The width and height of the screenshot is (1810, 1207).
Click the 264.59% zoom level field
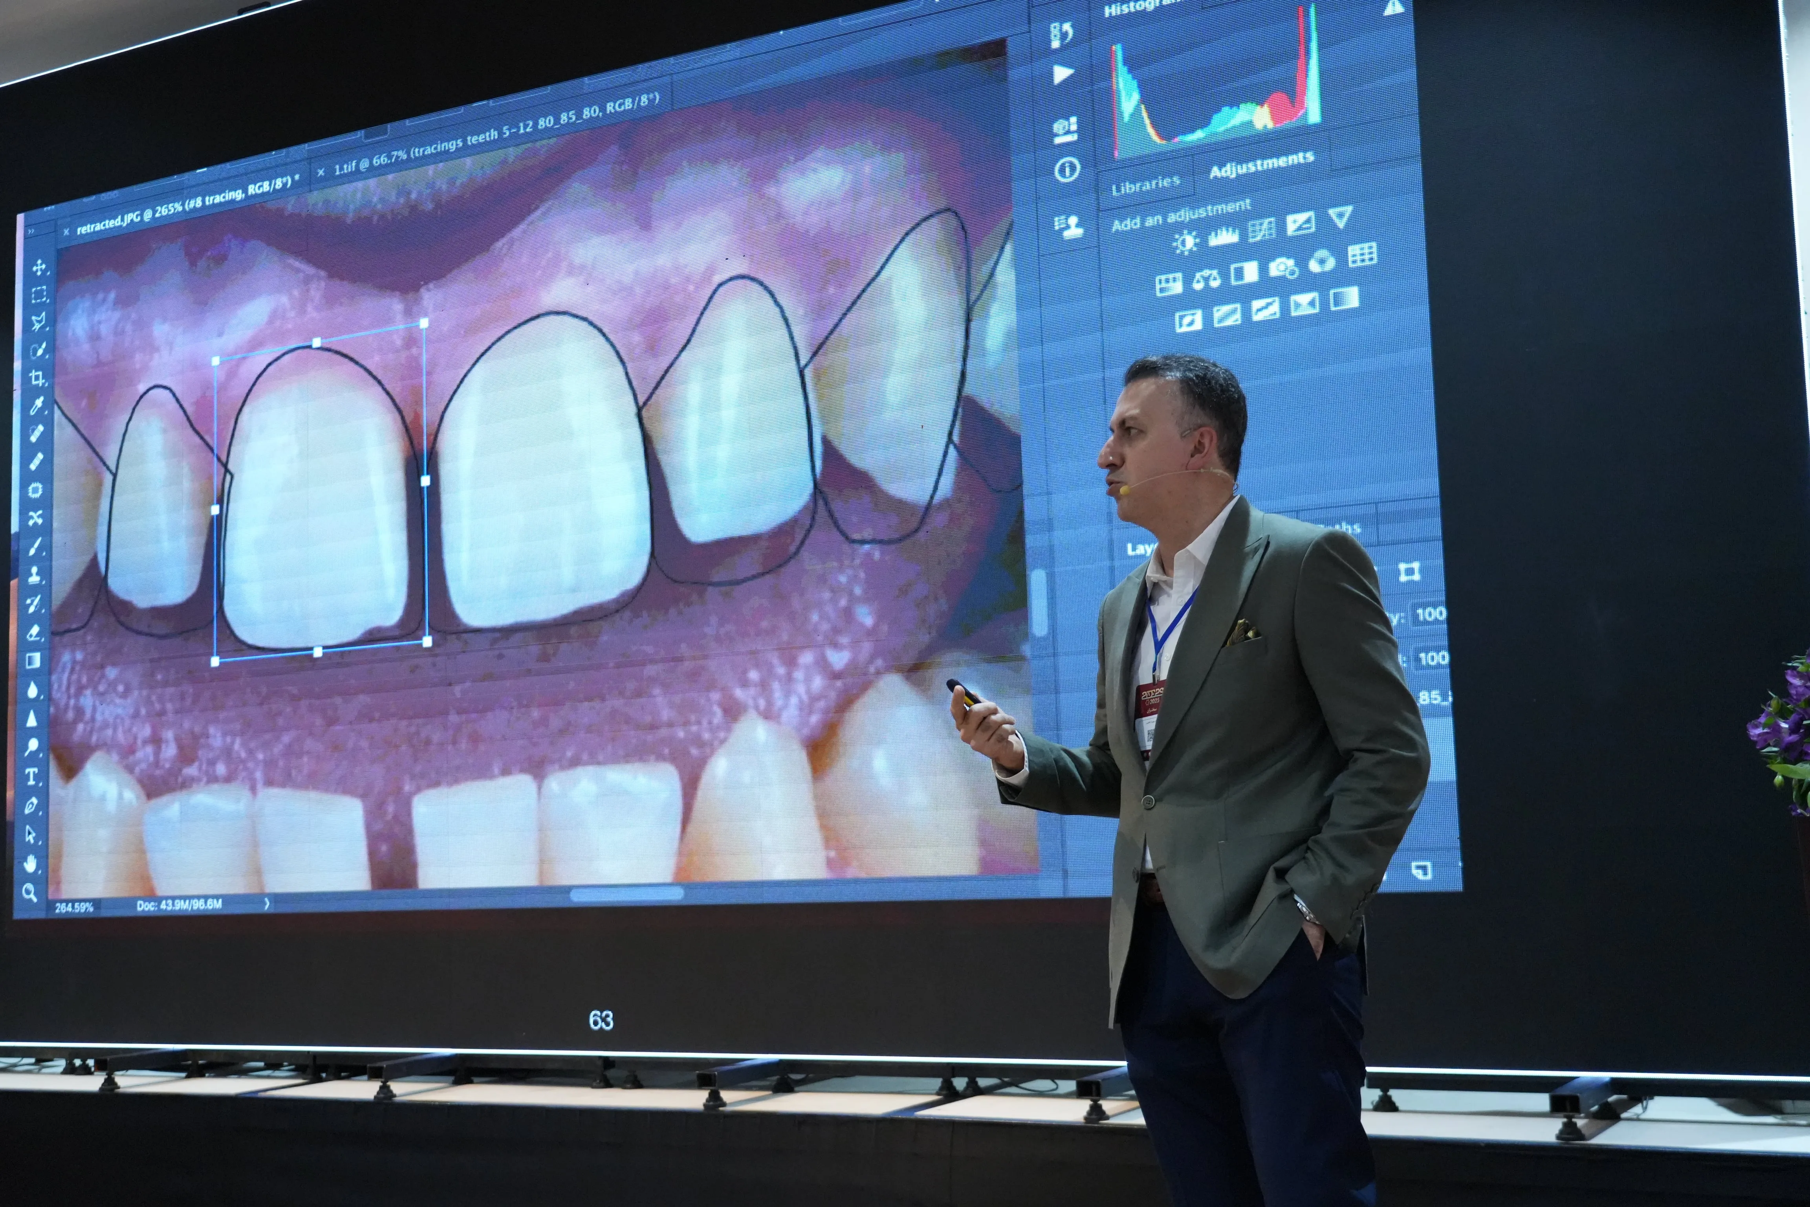[74, 908]
